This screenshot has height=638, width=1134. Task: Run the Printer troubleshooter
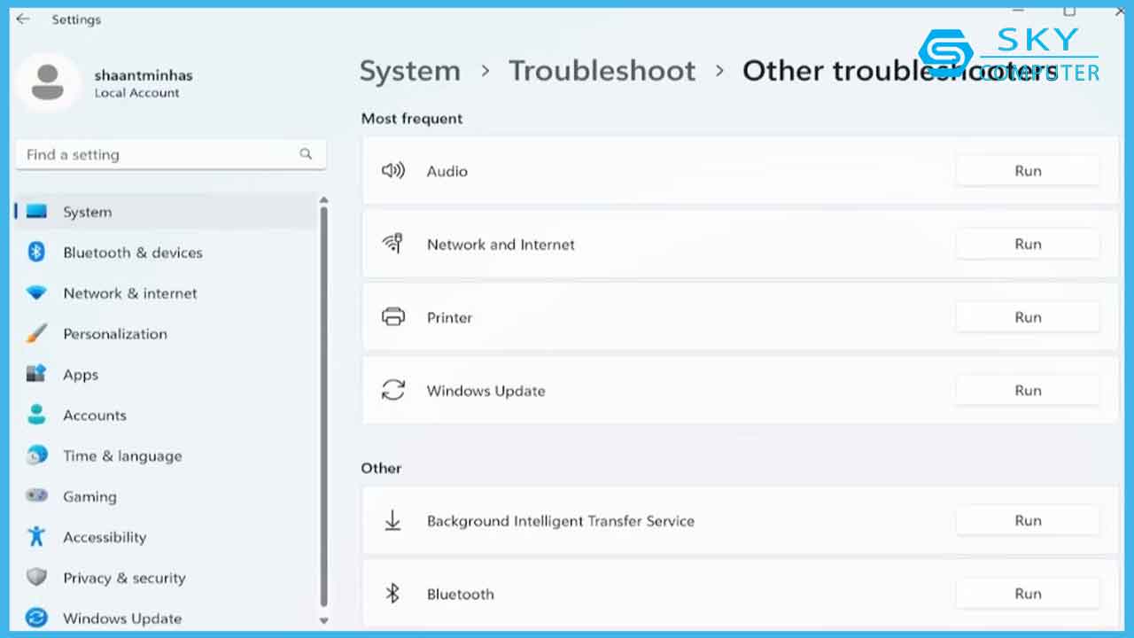pos(1028,317)
